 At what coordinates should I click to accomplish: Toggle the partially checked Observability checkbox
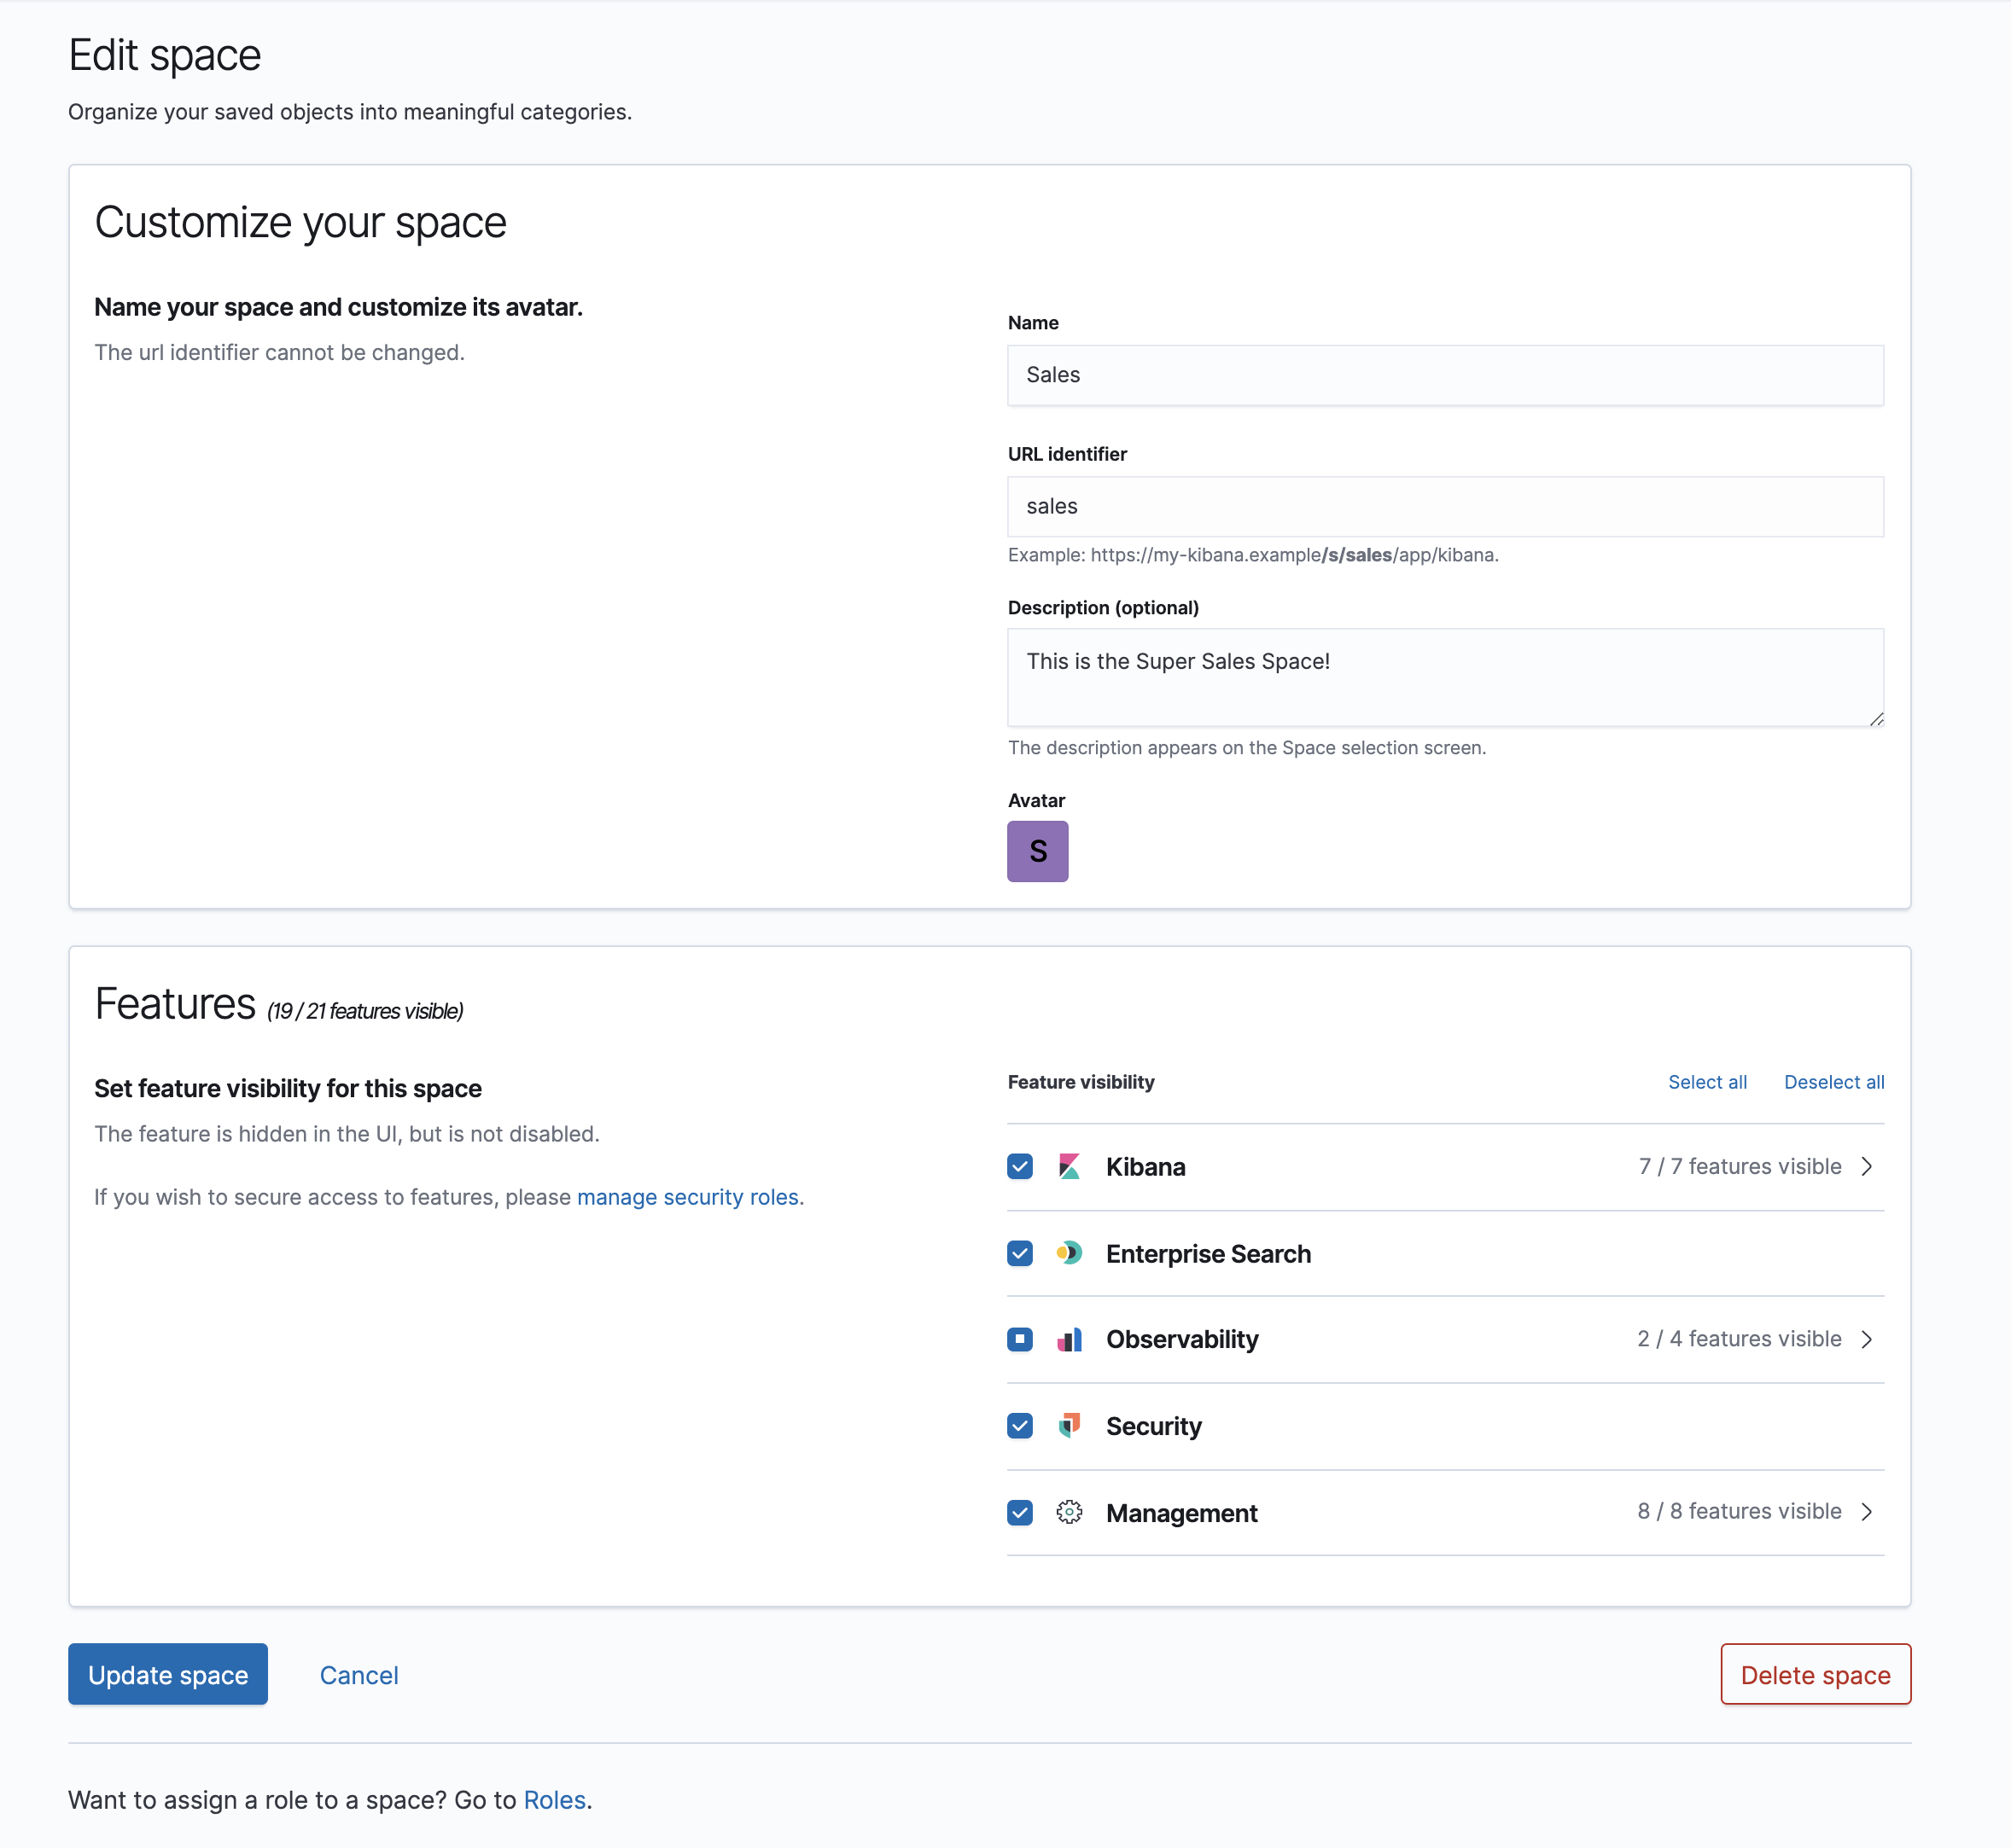1019,1339
